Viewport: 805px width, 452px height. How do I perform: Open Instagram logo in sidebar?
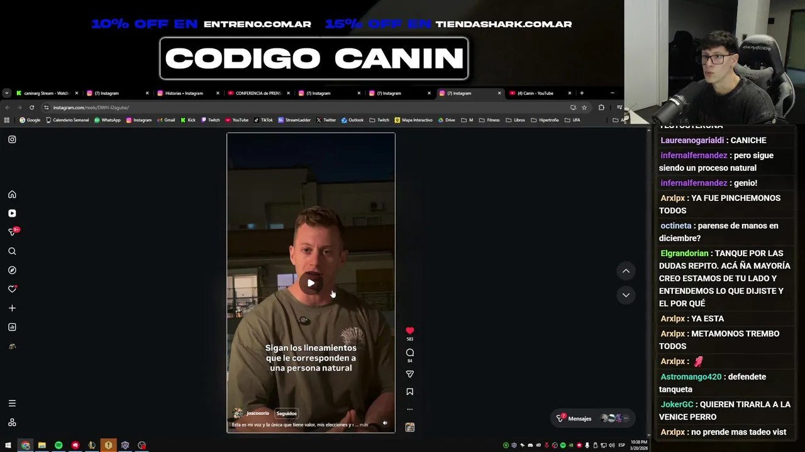[x=12, y=139]
